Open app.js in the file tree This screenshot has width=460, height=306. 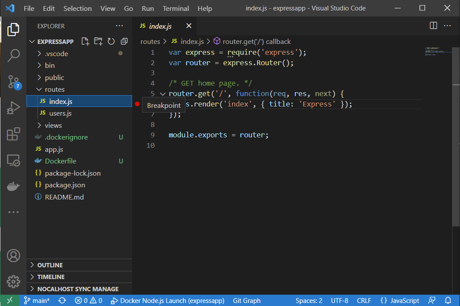click(79, 149)
